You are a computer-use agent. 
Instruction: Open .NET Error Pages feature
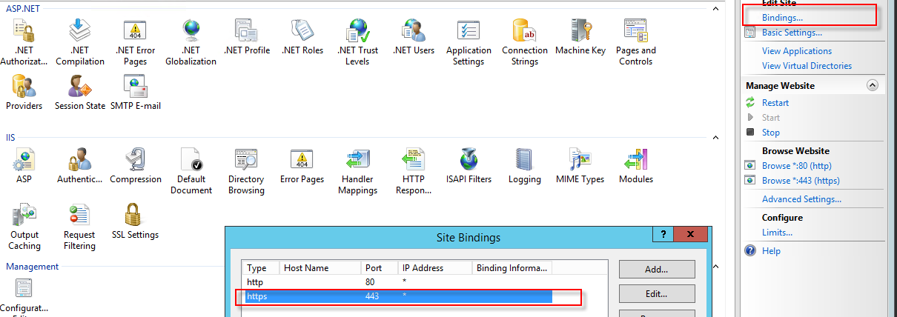pyautogui.click(x=135, y=42)
